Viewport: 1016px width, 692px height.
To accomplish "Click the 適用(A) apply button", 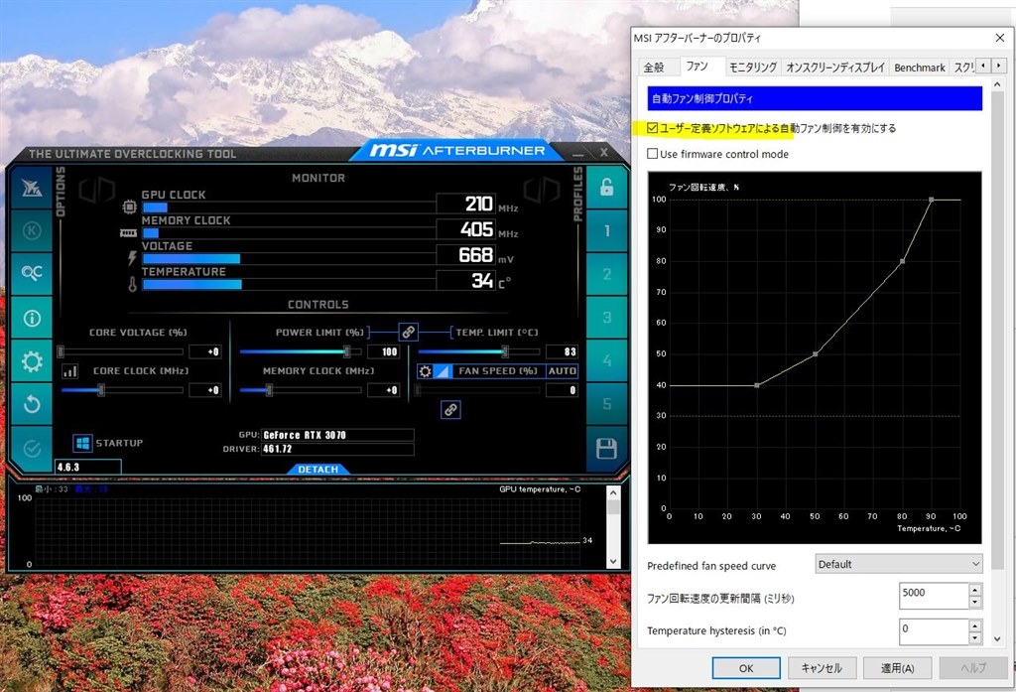I will click(x=897, y=668).
